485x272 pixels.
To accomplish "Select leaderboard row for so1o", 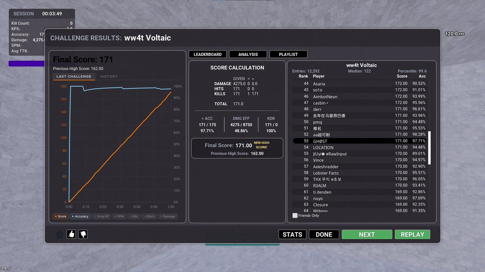I will click(360, 90).
